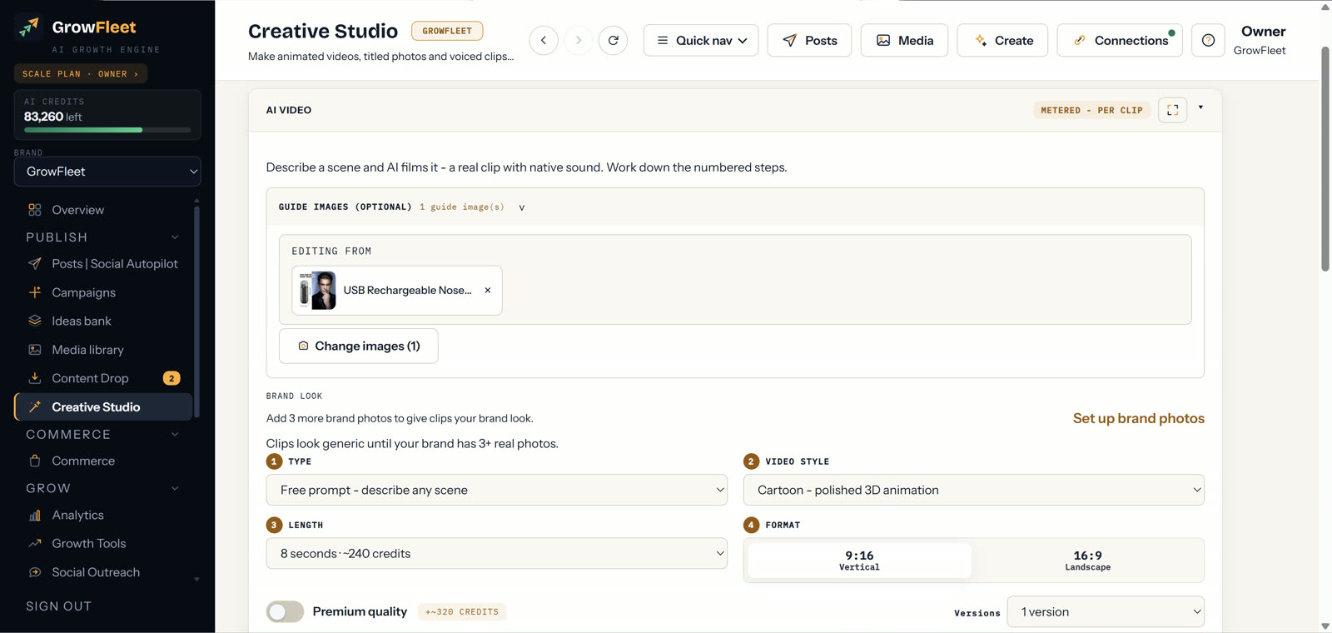Follow the Set up brand photos link
The width and height of the screenshot is (1332, 633).
1139,418
